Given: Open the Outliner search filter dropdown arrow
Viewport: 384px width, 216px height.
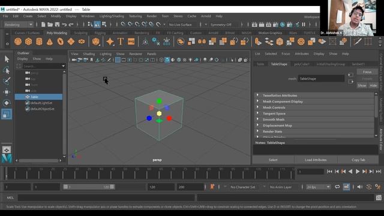Looking at the screenshot, I should 64,66.
